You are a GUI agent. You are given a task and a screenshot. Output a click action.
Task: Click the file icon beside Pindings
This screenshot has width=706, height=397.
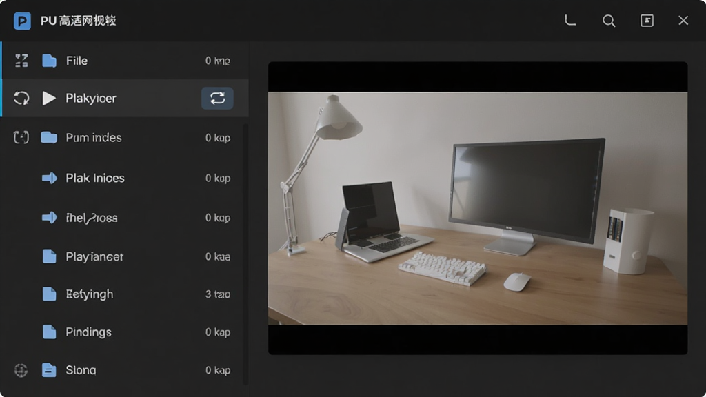point(49,332)
